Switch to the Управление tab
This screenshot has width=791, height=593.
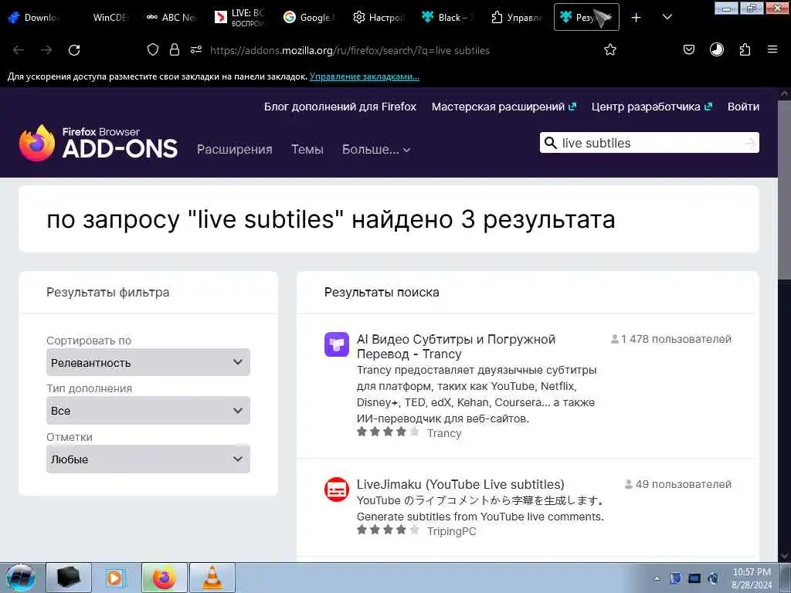[x=516, y=18]
